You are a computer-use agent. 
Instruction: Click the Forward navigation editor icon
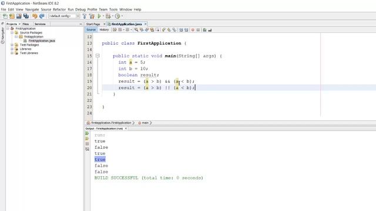127,30
